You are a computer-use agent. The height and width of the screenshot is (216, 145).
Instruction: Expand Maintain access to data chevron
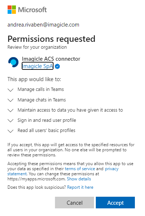[10, 110]
